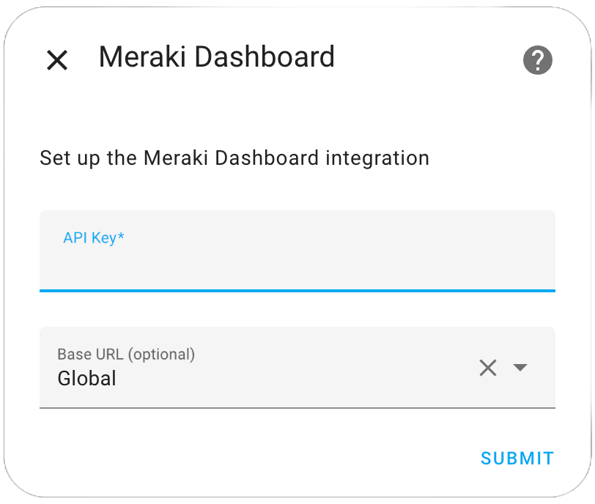Place cursor in the empty API Key box
The height and width of the screenshot is (504, 595).
297,265
